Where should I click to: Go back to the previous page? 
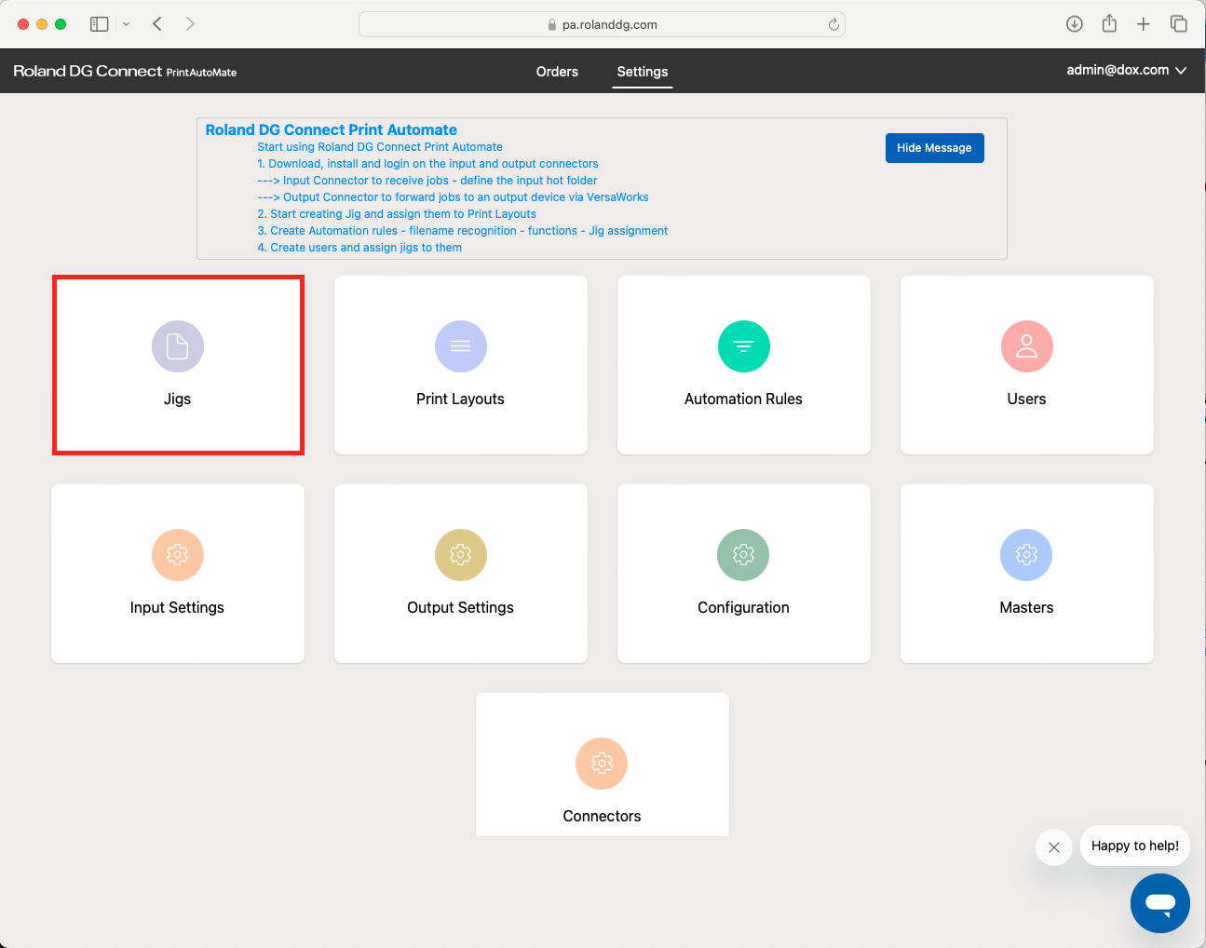click(x=157, y=24)
